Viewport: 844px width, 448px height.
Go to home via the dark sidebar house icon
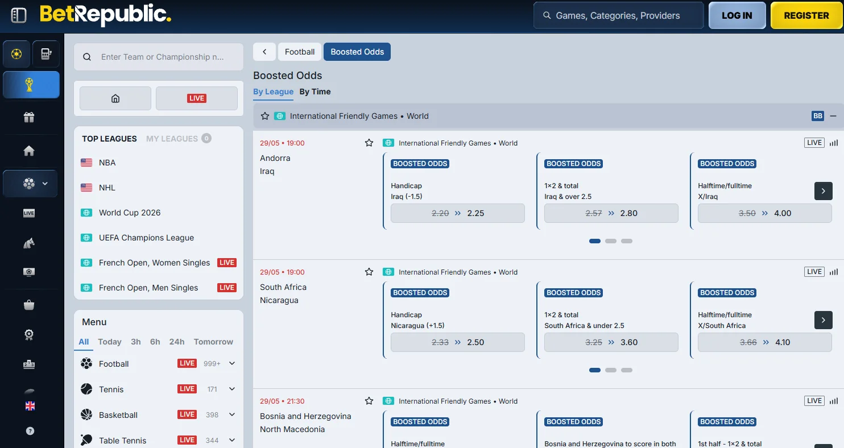(29, 151)
